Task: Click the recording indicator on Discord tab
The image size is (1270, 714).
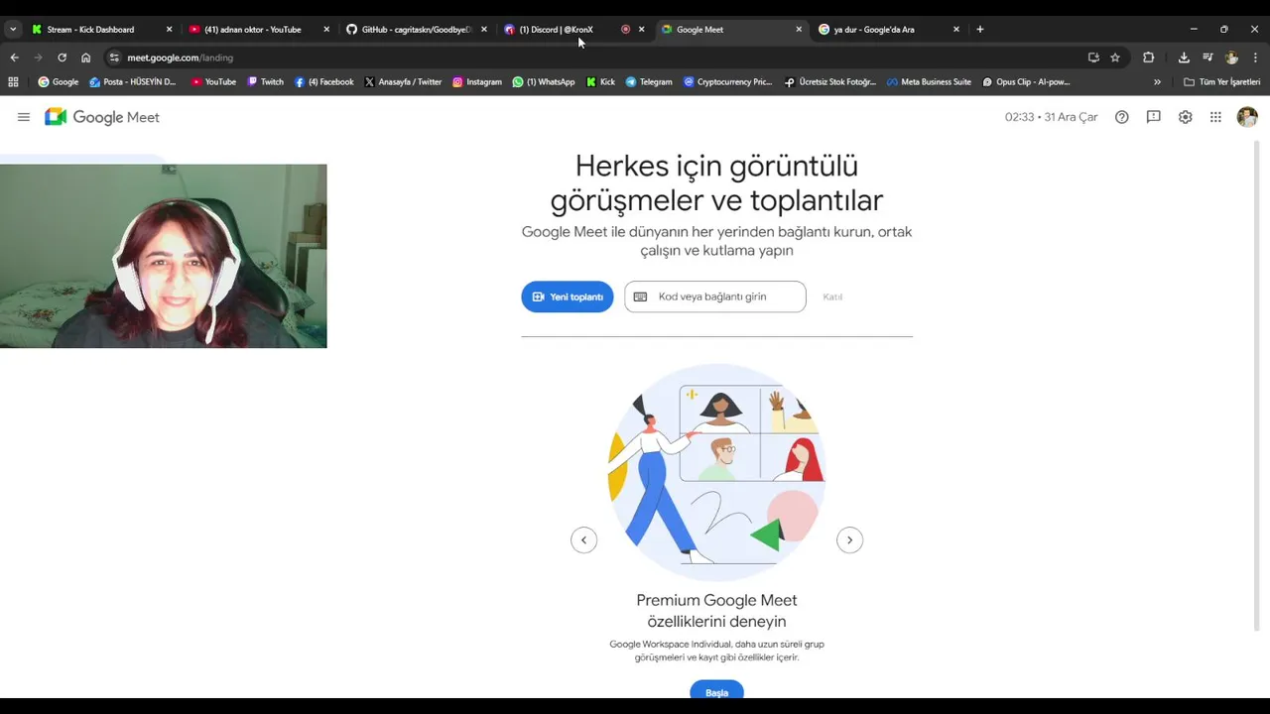Action: coord(625,30)
